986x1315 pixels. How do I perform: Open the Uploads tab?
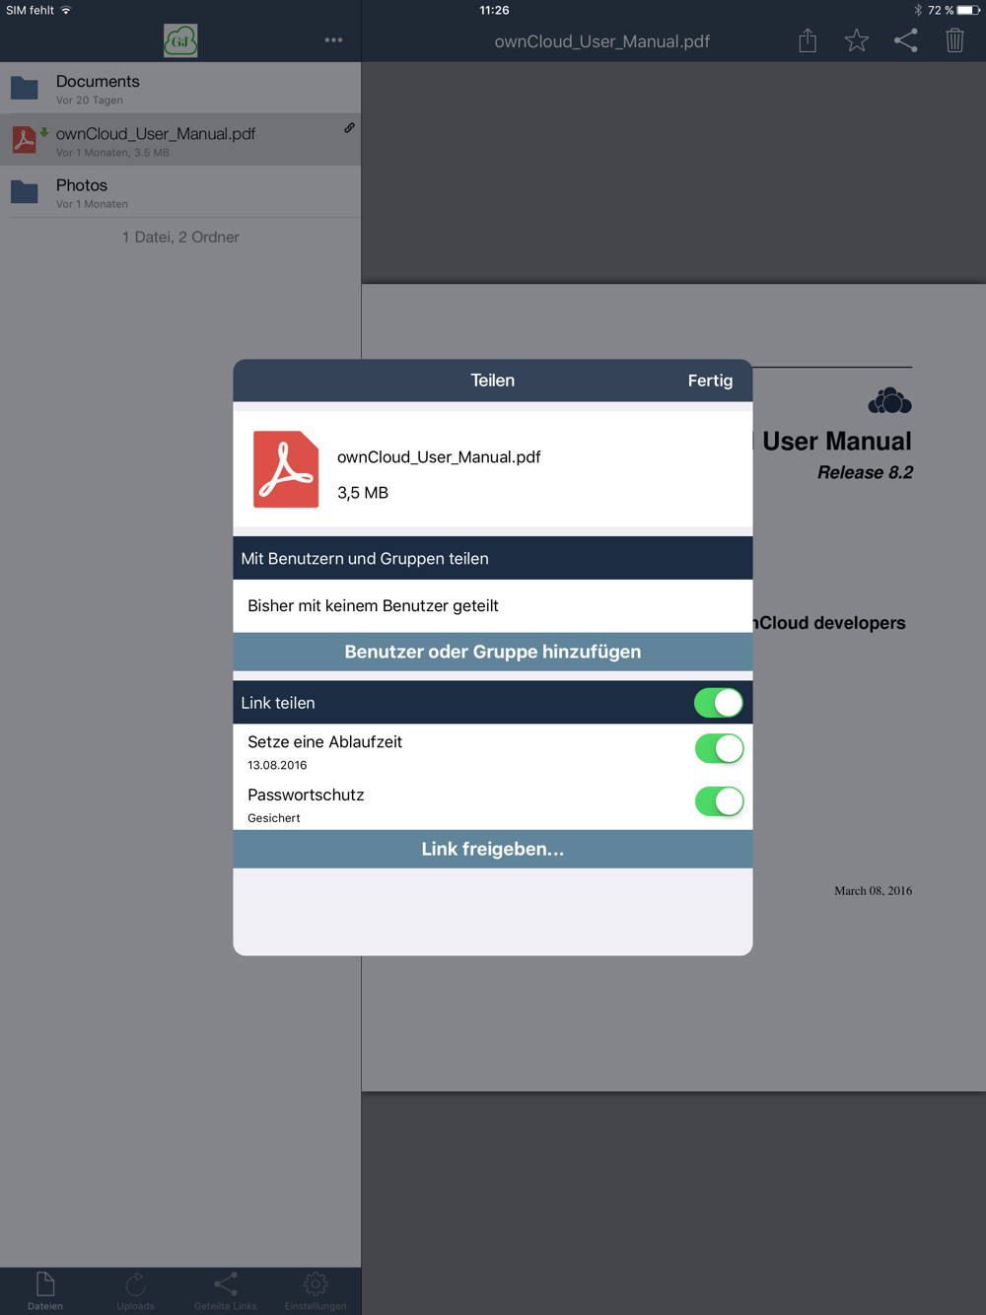pyautogui.click(x=135, y=1291)
